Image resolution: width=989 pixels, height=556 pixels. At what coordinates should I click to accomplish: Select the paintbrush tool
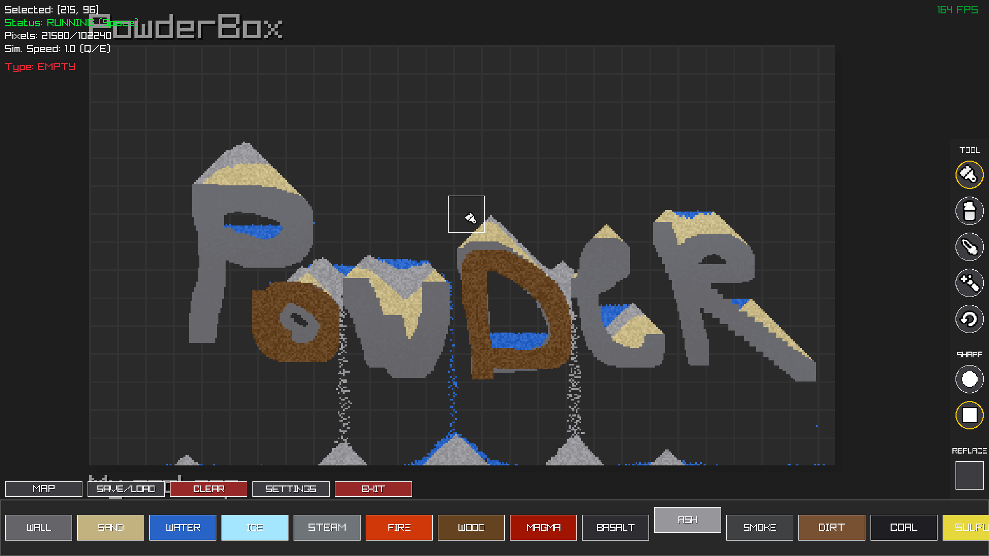click(969, 175)
